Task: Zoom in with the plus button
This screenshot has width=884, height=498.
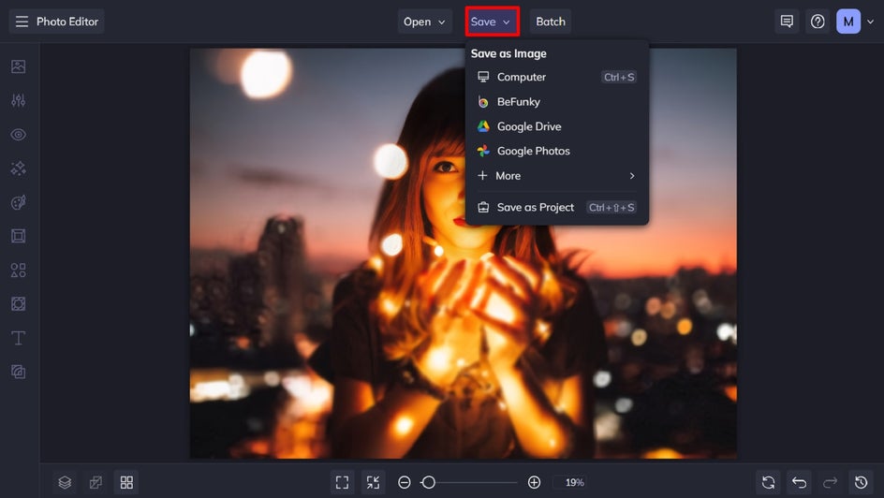Action: [x=534, y=482]
